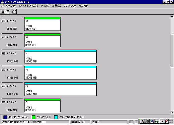Image resolution: width=174 pixels, height=125 pixels.
Task: Open the オプション(O) menu
Action: [x=70, y=6]
